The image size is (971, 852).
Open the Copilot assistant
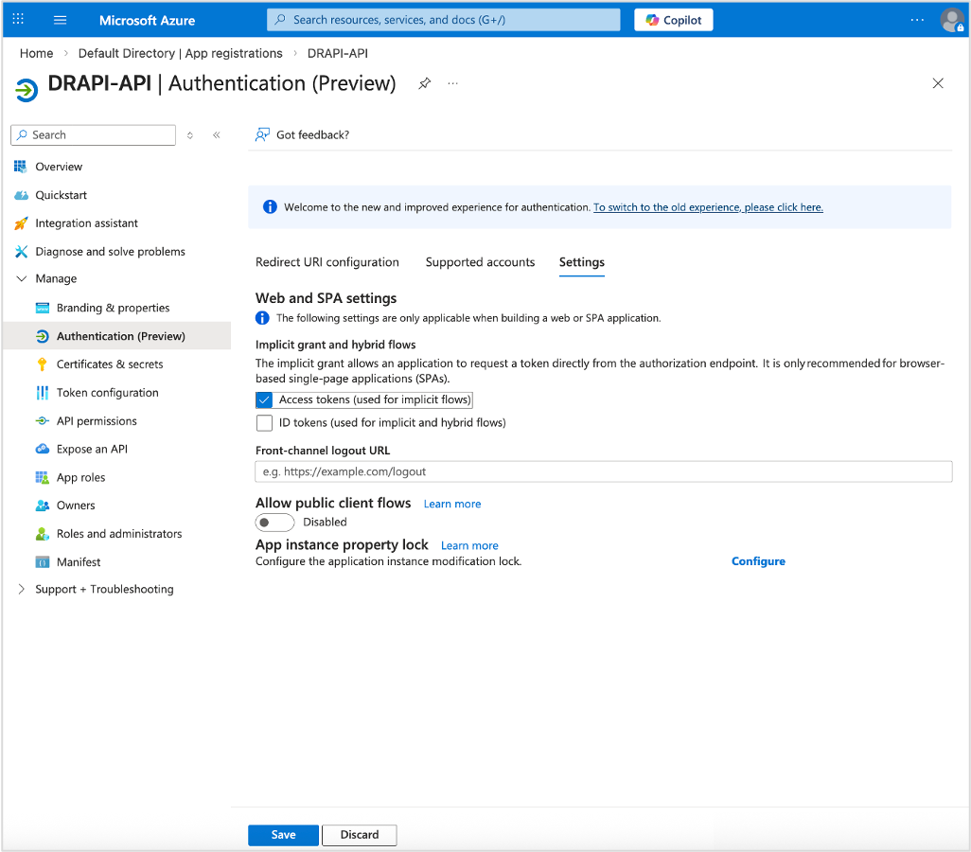click(673, 19)
